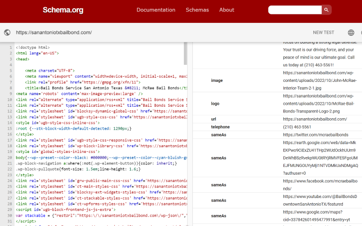Open the Documentation menu item

tap(156, 10)
